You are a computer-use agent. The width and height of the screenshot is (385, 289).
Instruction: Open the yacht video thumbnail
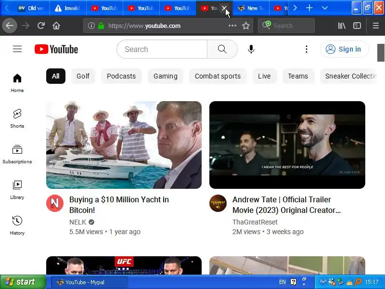click(124, 145)
